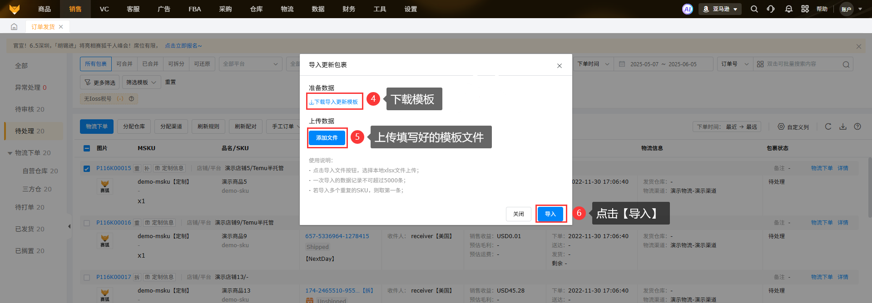This screenshot has width=872, height=303.
Task: Uncheck the P116K00015 row checkbox
Action: pyautogui.click(x=87, y=168)
